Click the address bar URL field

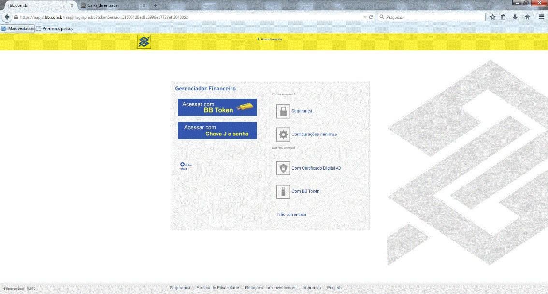tap(189, 17)
